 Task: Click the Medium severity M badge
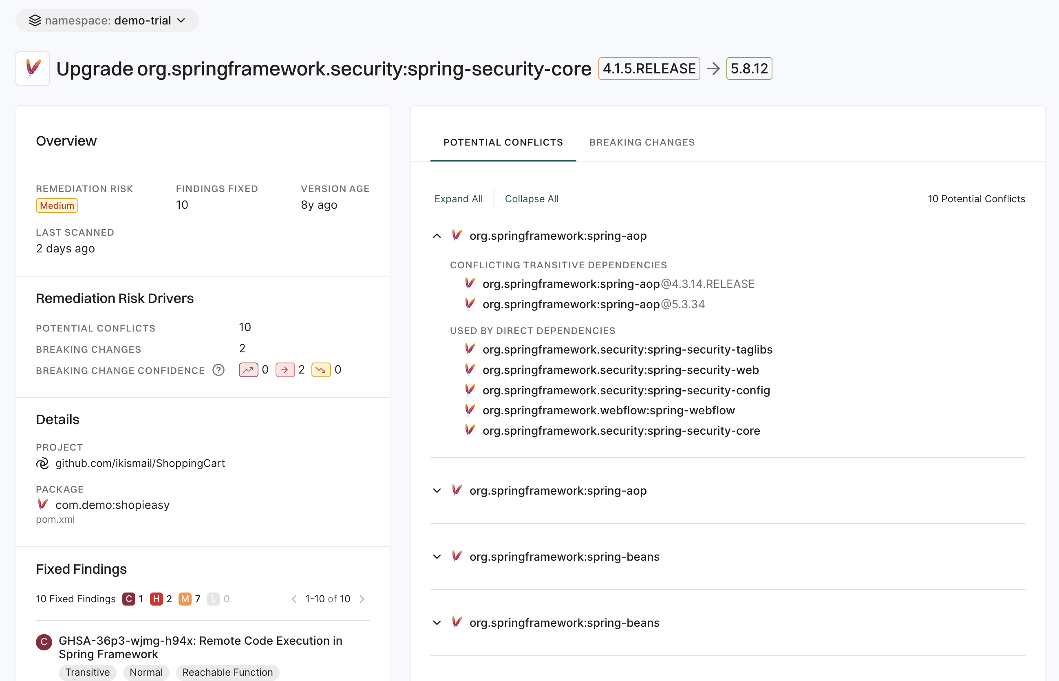(x=185, y=599)
